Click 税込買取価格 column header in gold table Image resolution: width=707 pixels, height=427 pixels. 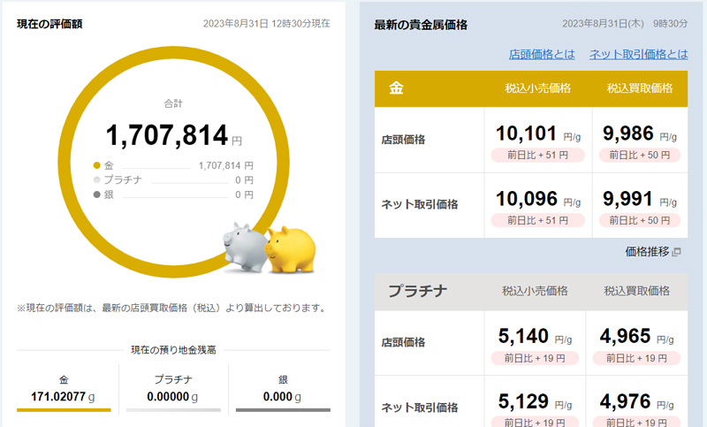(640, 88)
